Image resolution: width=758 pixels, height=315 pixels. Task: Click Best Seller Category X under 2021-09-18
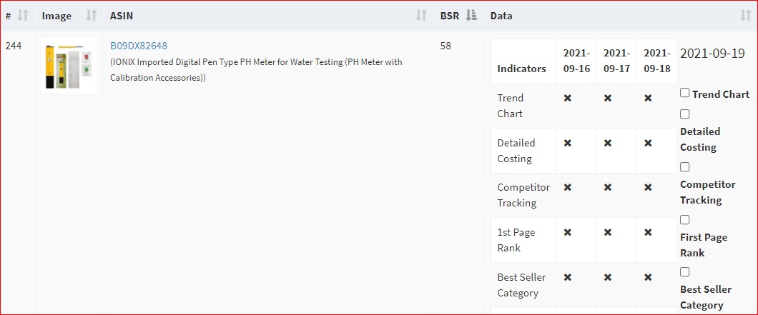(647, 277)
